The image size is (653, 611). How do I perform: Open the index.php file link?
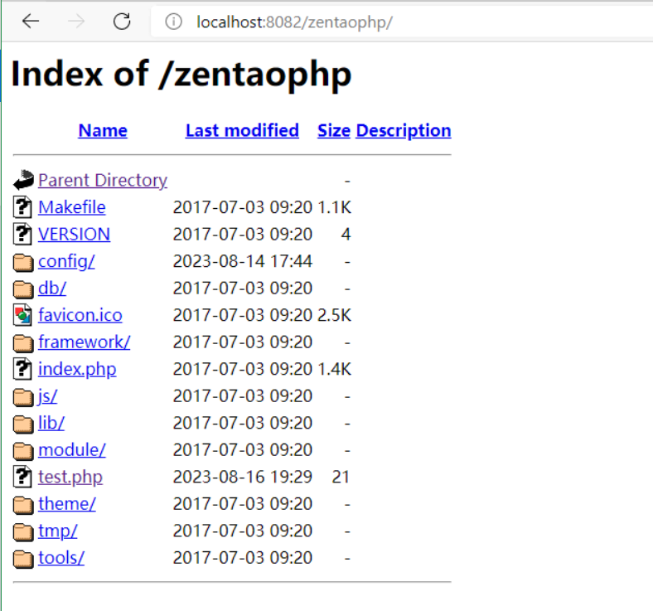(77, 369)
